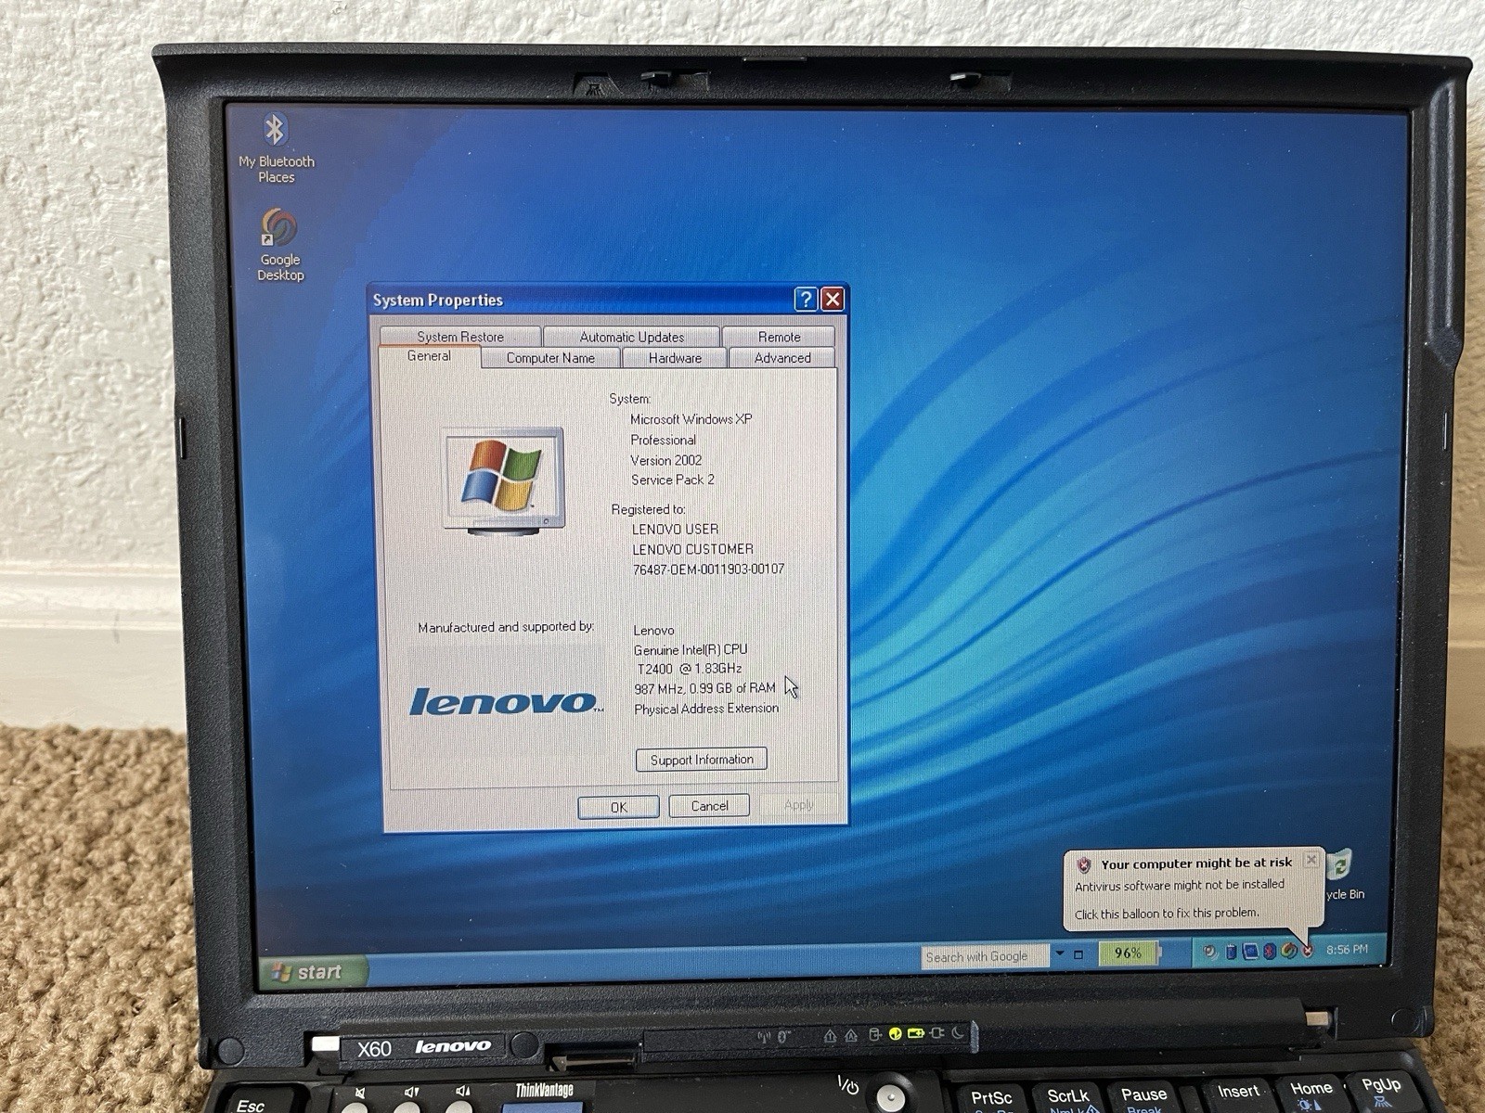
Task: Click the 'Physical Address Extension' text
Action: click(706, 709)
